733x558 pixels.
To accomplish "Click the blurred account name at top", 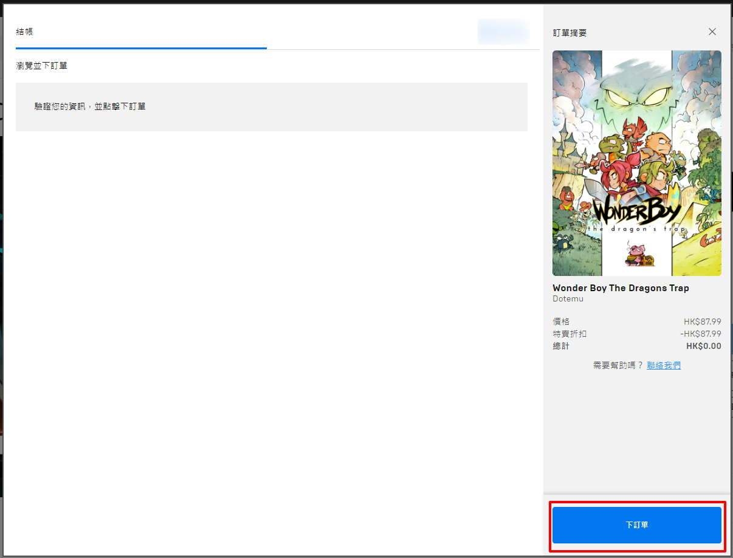I will (x=503, y=32).
